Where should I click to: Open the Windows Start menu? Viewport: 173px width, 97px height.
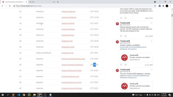tap(2, 95)
